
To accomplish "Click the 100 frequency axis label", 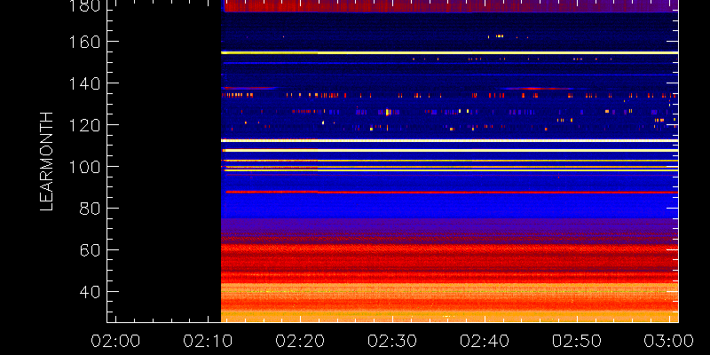I will point(85,167).
